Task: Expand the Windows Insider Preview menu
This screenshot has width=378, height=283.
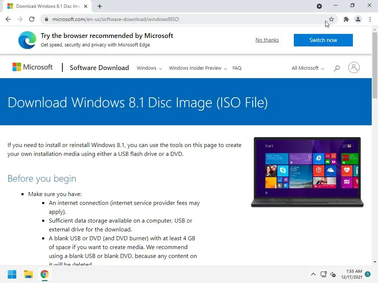Action: coord(198,68)
